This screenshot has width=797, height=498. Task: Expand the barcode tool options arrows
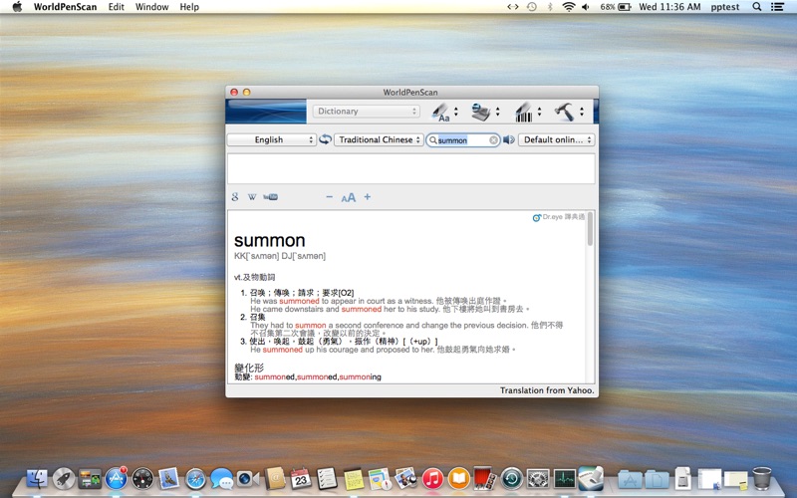pyautogui.click(x=539, y=112)
